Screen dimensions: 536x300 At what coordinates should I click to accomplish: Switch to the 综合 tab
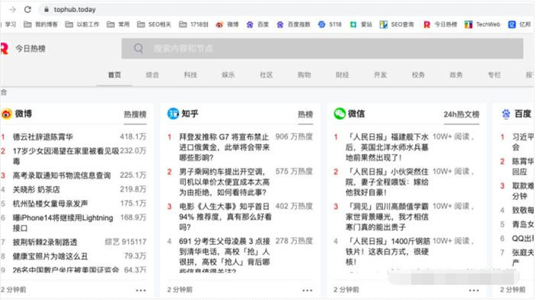[152, 74]
